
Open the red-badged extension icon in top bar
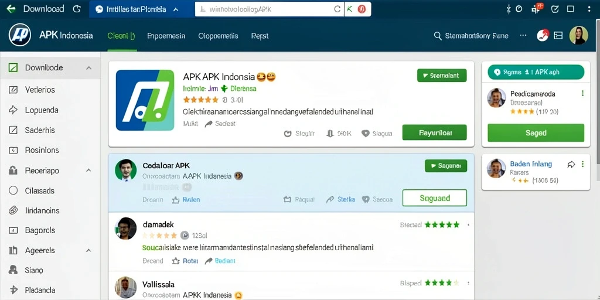click(537, 8)
